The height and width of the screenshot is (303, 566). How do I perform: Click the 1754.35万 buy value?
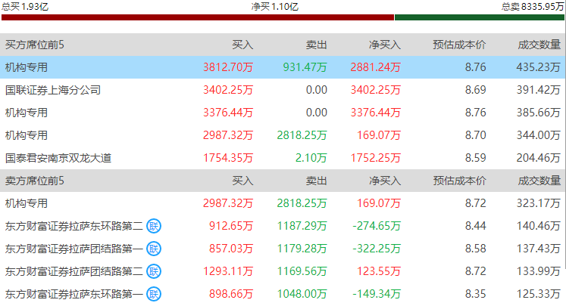point(228,158)
